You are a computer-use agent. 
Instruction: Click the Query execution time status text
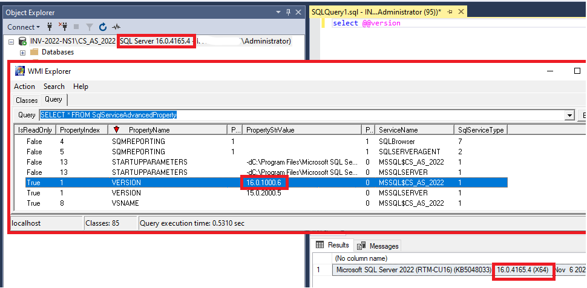coord(192,223)
